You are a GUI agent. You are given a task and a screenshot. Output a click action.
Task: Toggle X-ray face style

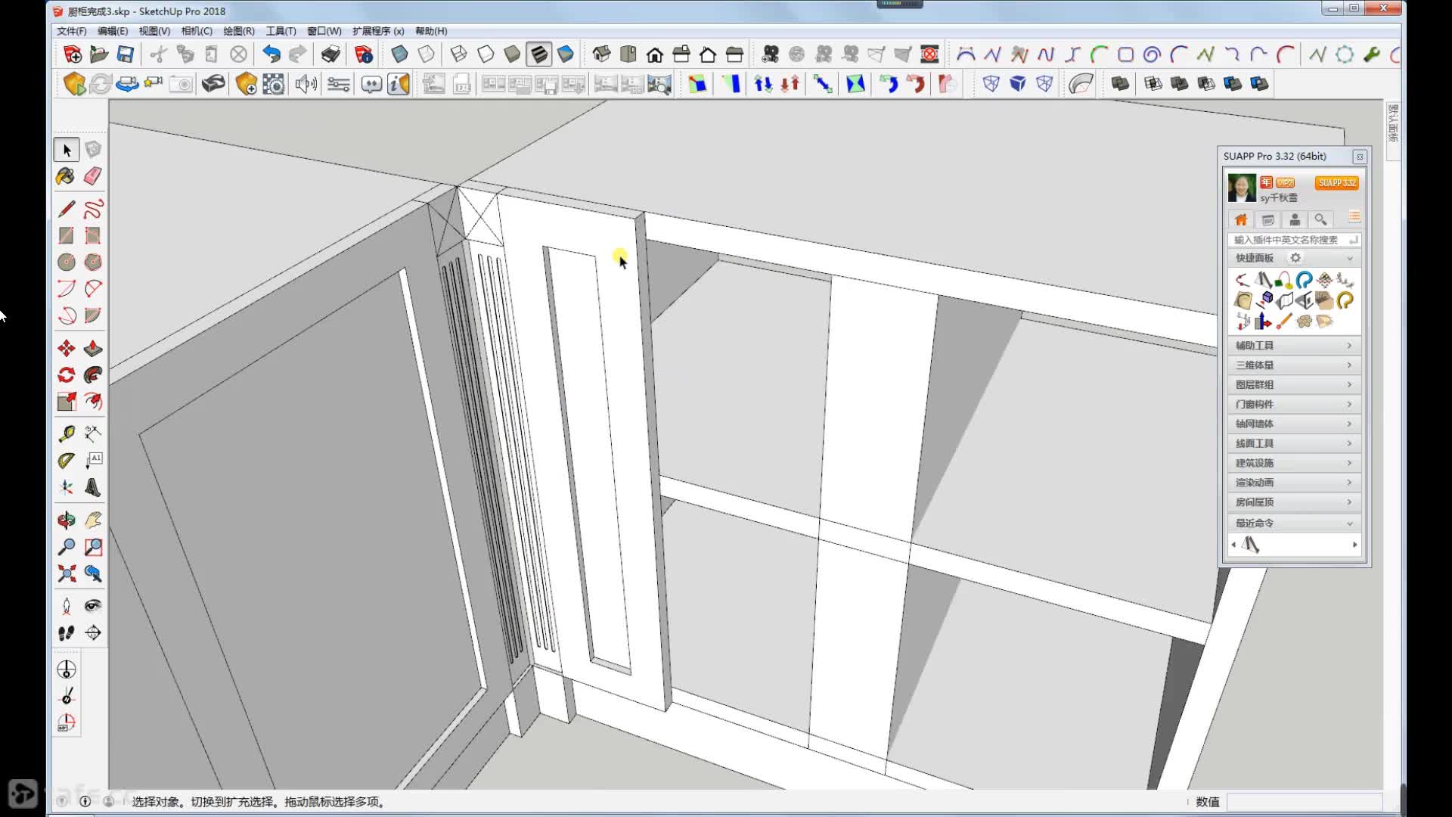tap(399, 54)
